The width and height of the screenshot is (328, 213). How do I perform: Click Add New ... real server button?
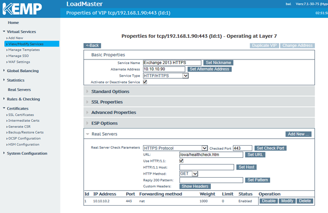298,134
